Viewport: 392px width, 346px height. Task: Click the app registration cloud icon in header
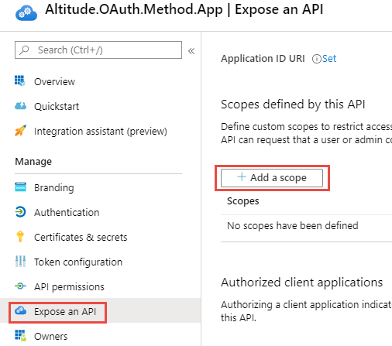coord(26,14)
